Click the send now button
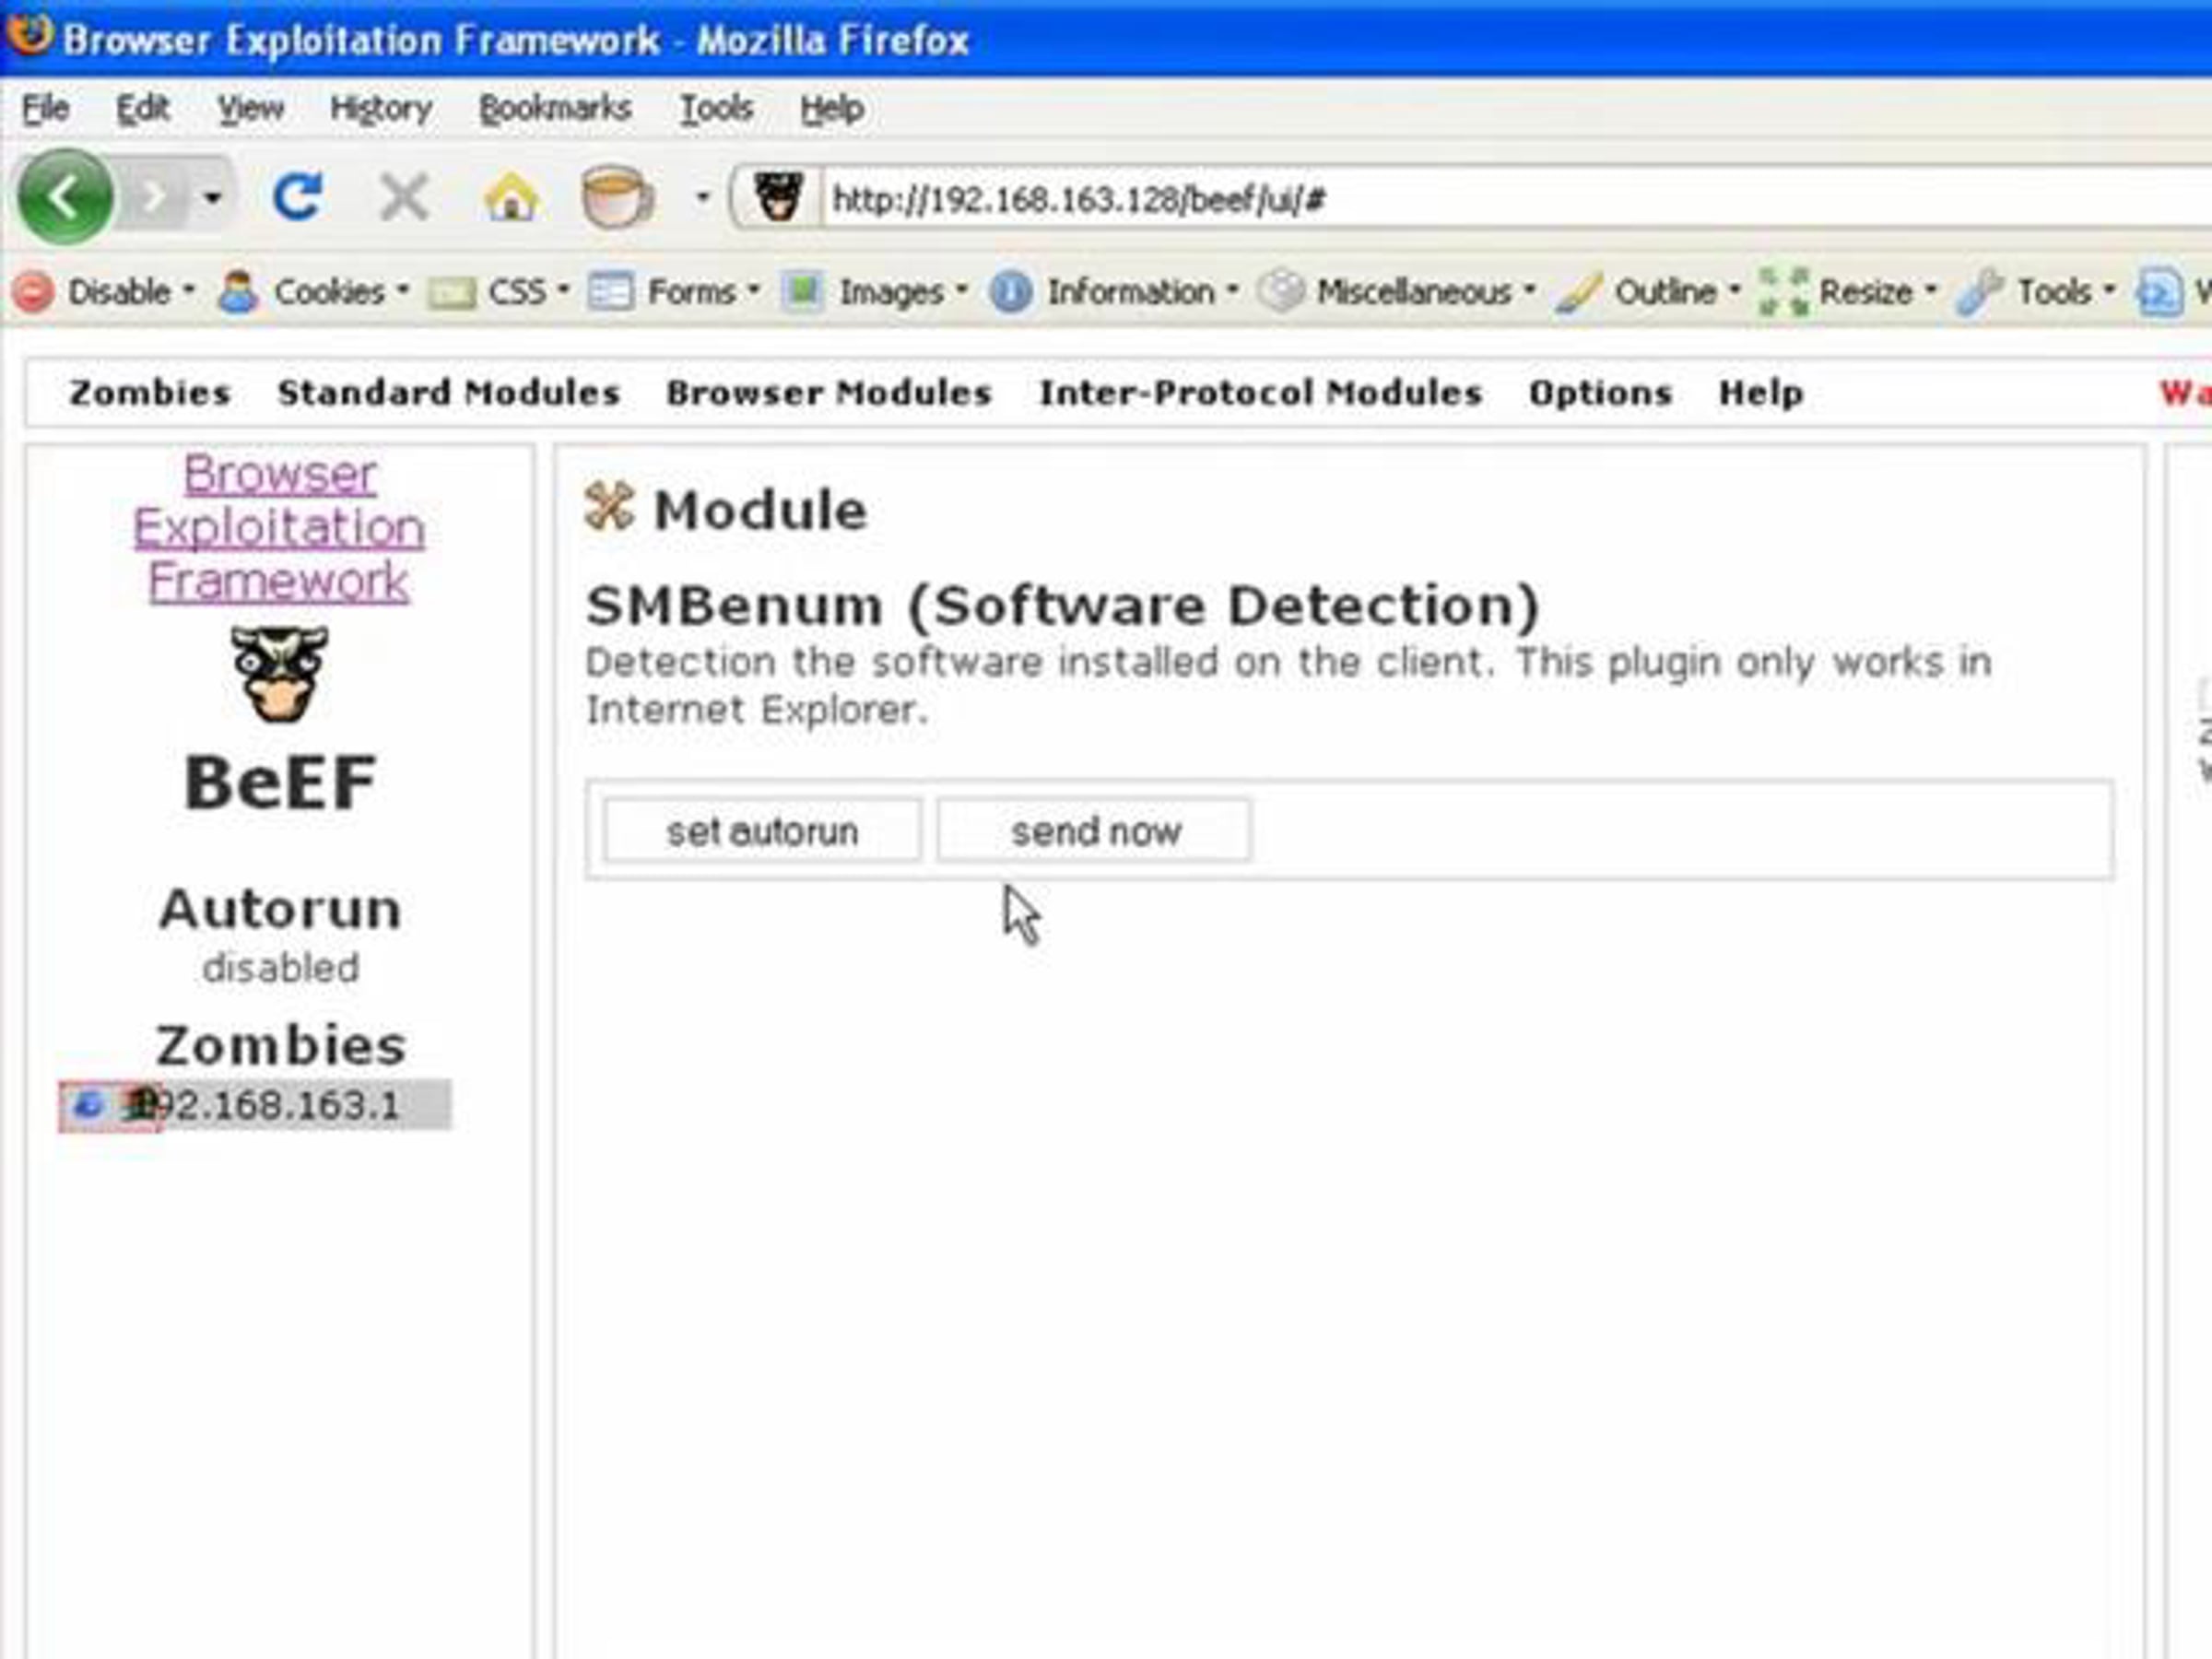Viewport: 2212px width, 1659px height. pyautogui.click(x=1094, y=830)
